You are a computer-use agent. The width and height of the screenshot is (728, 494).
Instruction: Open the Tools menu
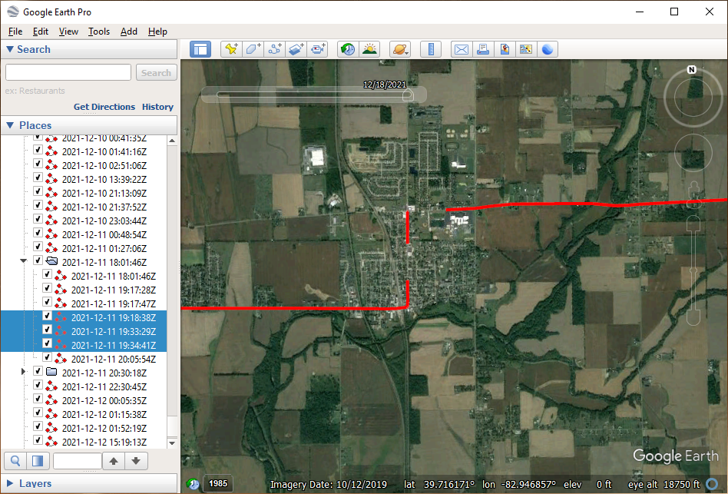click(x=99, y=31)
